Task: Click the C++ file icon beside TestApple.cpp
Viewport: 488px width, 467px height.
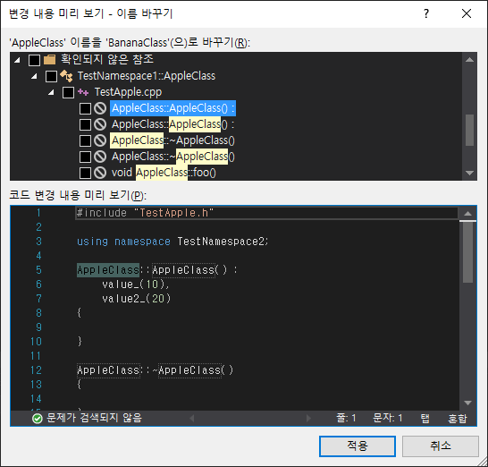Action: click(x=83, y=92)
